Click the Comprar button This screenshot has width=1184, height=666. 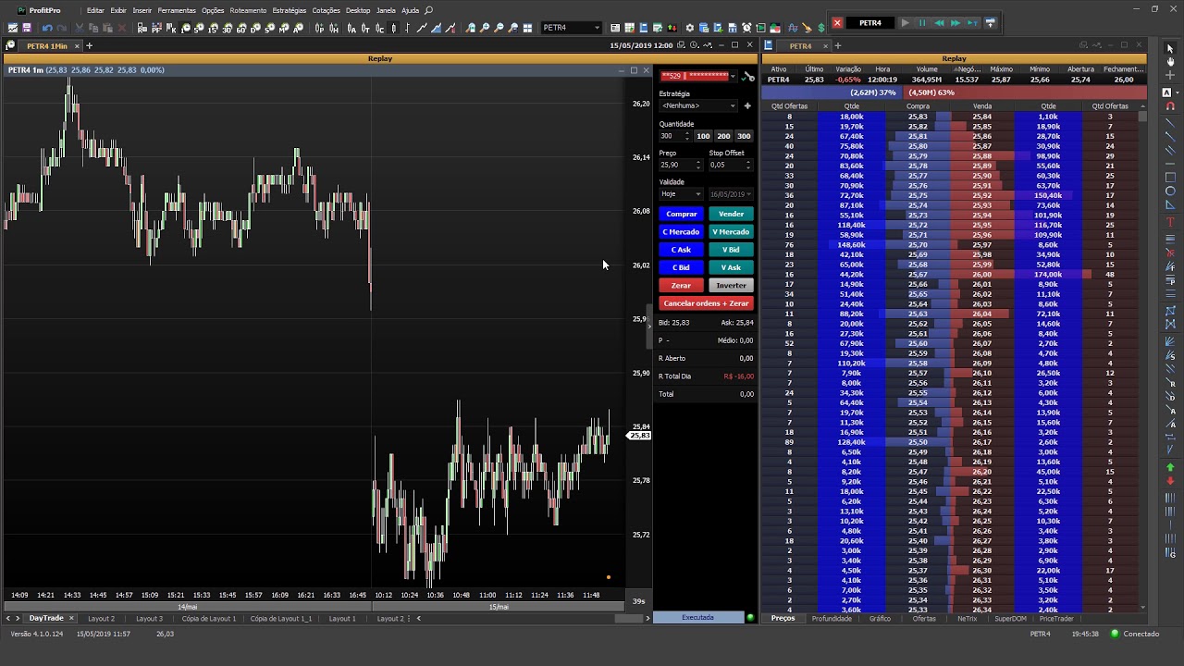(x=681, y=214)
